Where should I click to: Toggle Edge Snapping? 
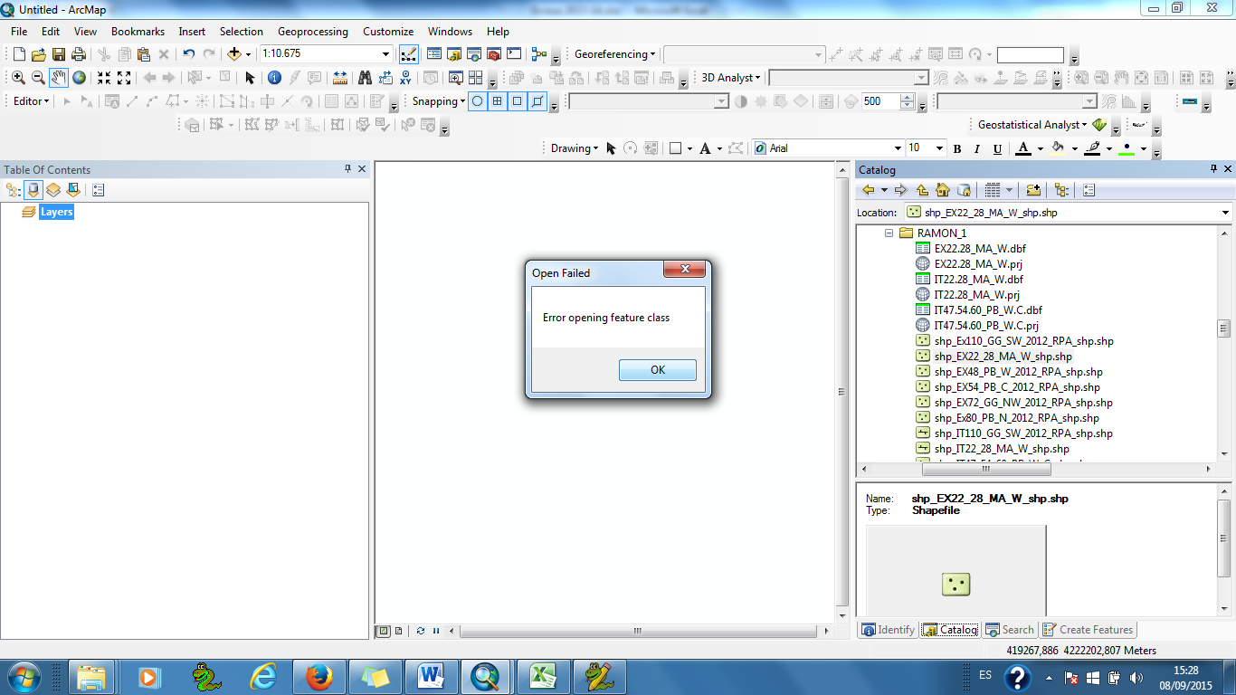tap(537, 101)
